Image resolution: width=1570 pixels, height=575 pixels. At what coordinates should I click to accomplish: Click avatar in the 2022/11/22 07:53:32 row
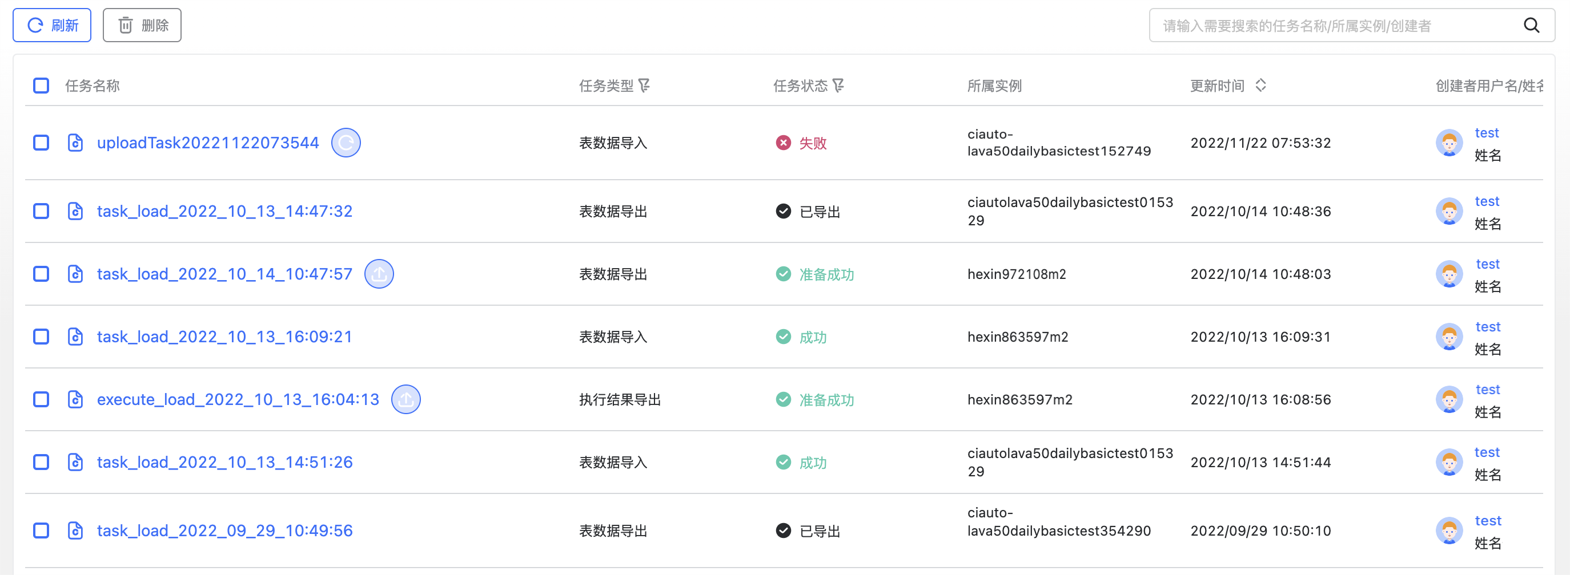click(1449, 144)
